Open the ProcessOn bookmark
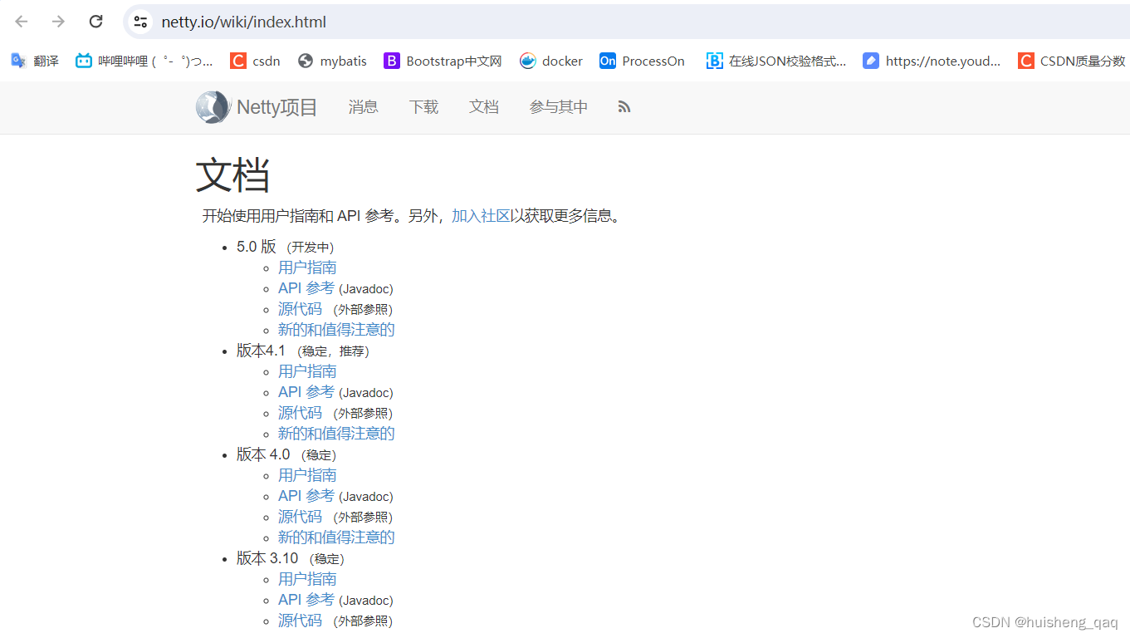The height and width of the screenshot is (638, 1130). (642, 61)
